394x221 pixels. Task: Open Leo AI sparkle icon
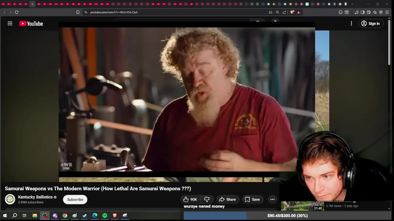(375, 12)
